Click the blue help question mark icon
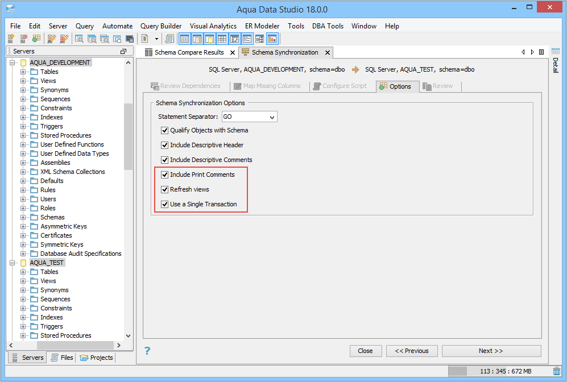567x382 pixels. [x=147, y=351]
